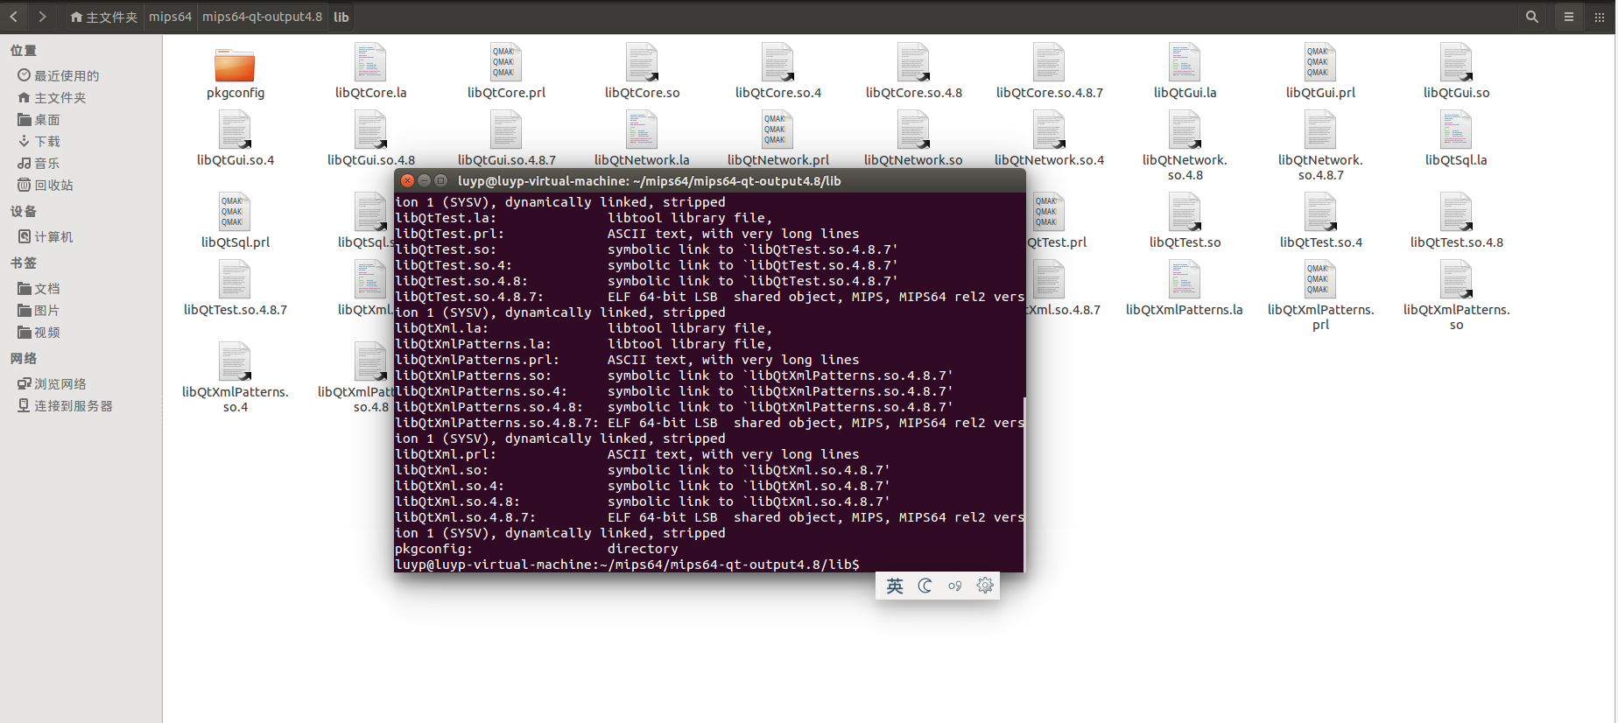The image size is (1618, 723).
Task: Select the libQtGui.so.4.8 file name label
Action: [370, 159]
